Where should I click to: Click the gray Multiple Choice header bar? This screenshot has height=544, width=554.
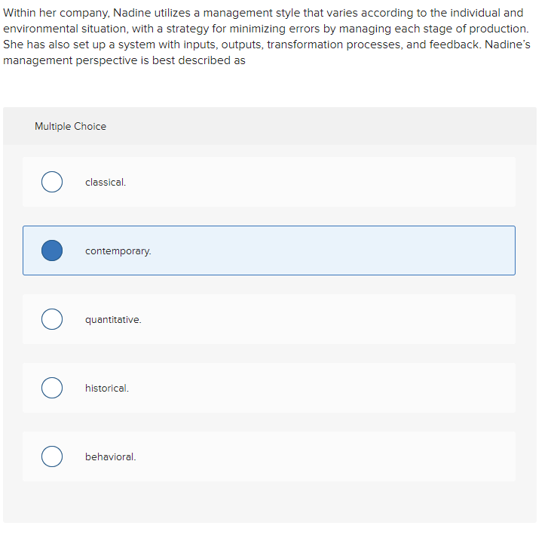pyautogui.click(x=270, y=126)
